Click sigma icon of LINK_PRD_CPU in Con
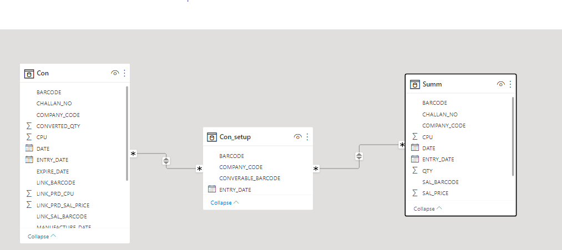The image size is (562, 250). [x=29, y=194]
